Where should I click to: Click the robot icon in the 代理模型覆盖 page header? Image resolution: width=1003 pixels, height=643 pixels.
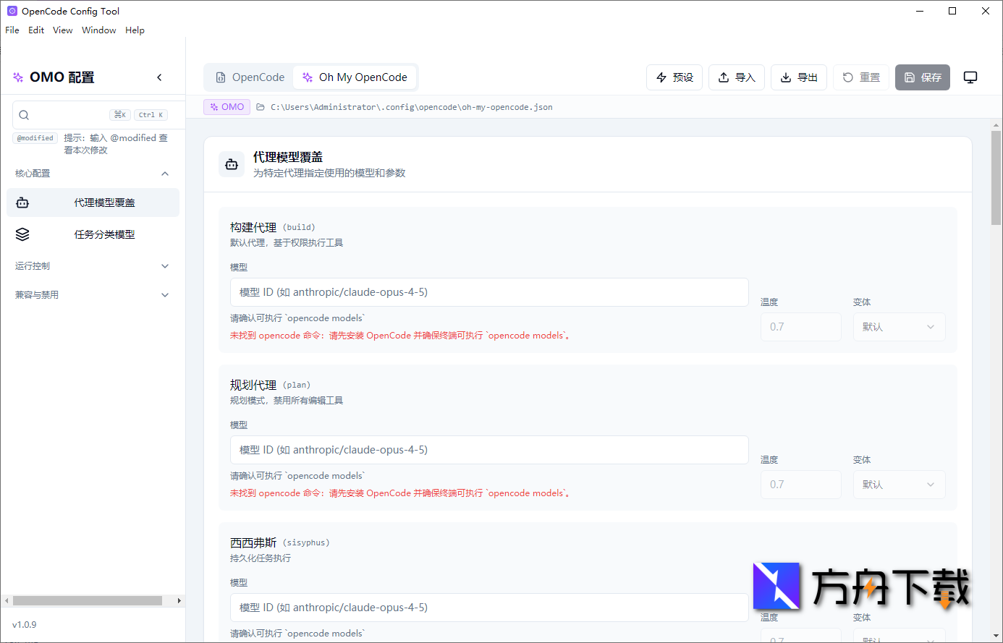coord(231,163)
